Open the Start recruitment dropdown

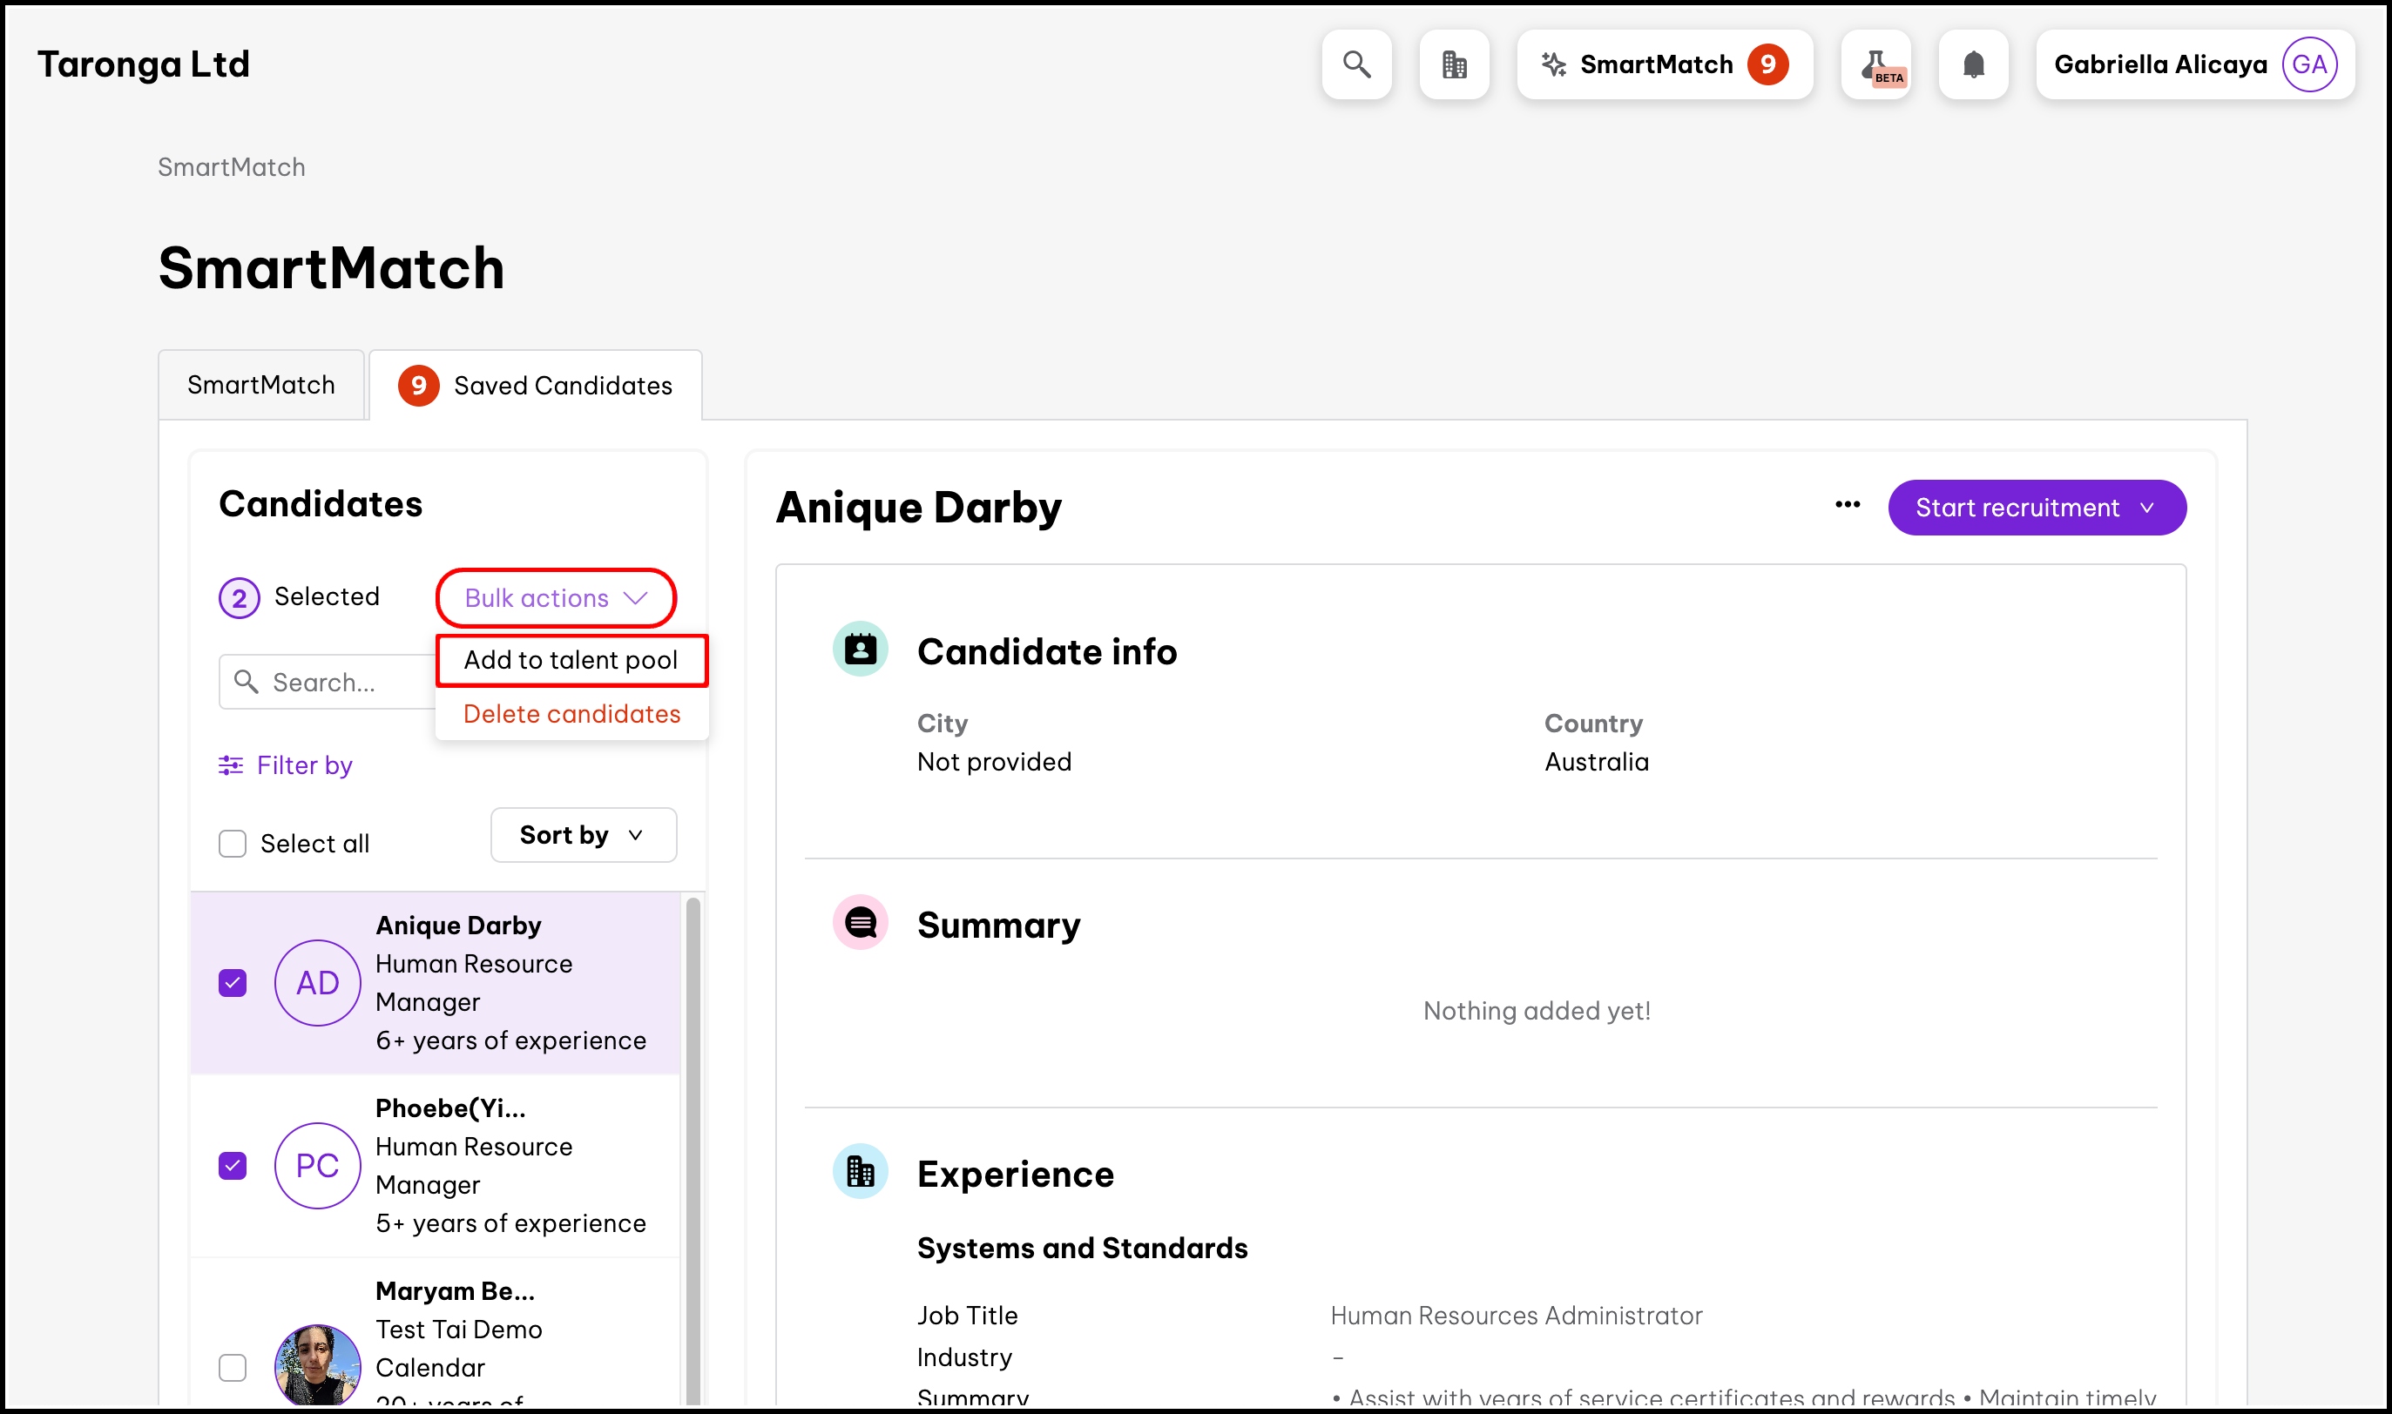[x=2037, y=508]
